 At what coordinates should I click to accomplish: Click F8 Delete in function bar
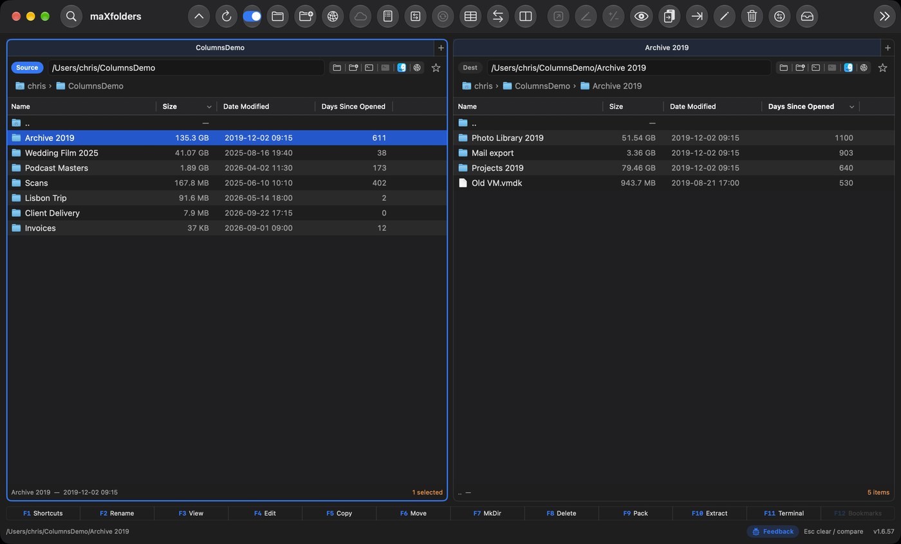(561, 513)
